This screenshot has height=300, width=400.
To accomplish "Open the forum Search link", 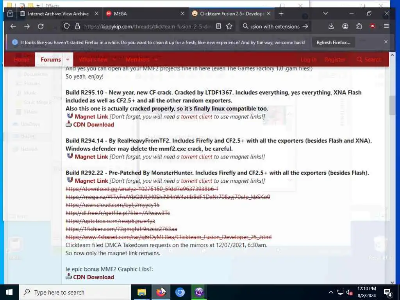I will (369, 59).
